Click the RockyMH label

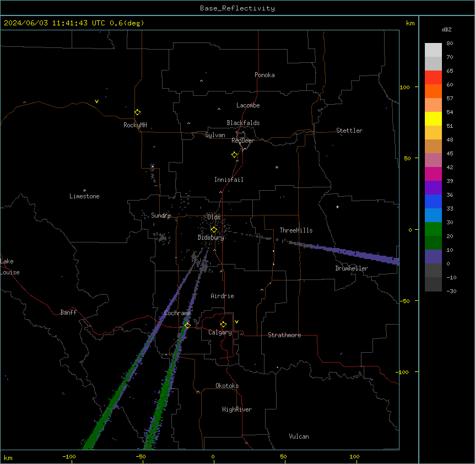(135, 125)
